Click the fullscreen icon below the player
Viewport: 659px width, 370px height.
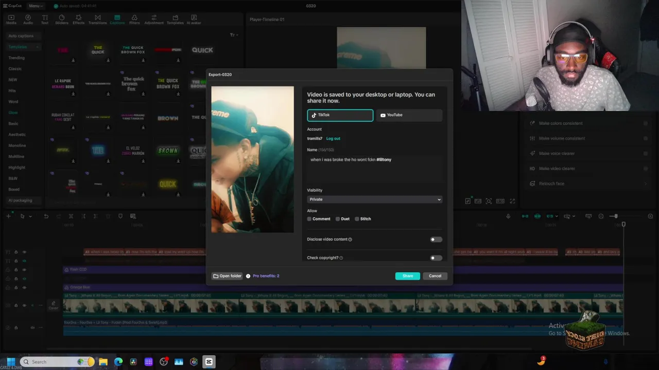[512, 201]
